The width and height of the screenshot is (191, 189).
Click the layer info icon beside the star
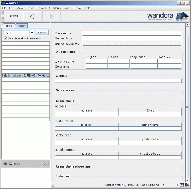pos(48,164)
